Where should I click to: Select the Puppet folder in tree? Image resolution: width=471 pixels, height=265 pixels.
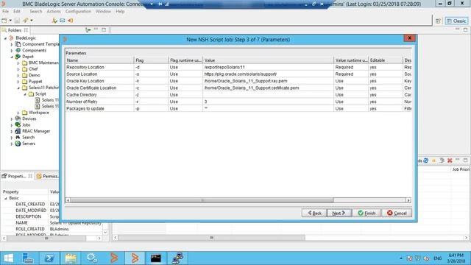coord(35,82)
